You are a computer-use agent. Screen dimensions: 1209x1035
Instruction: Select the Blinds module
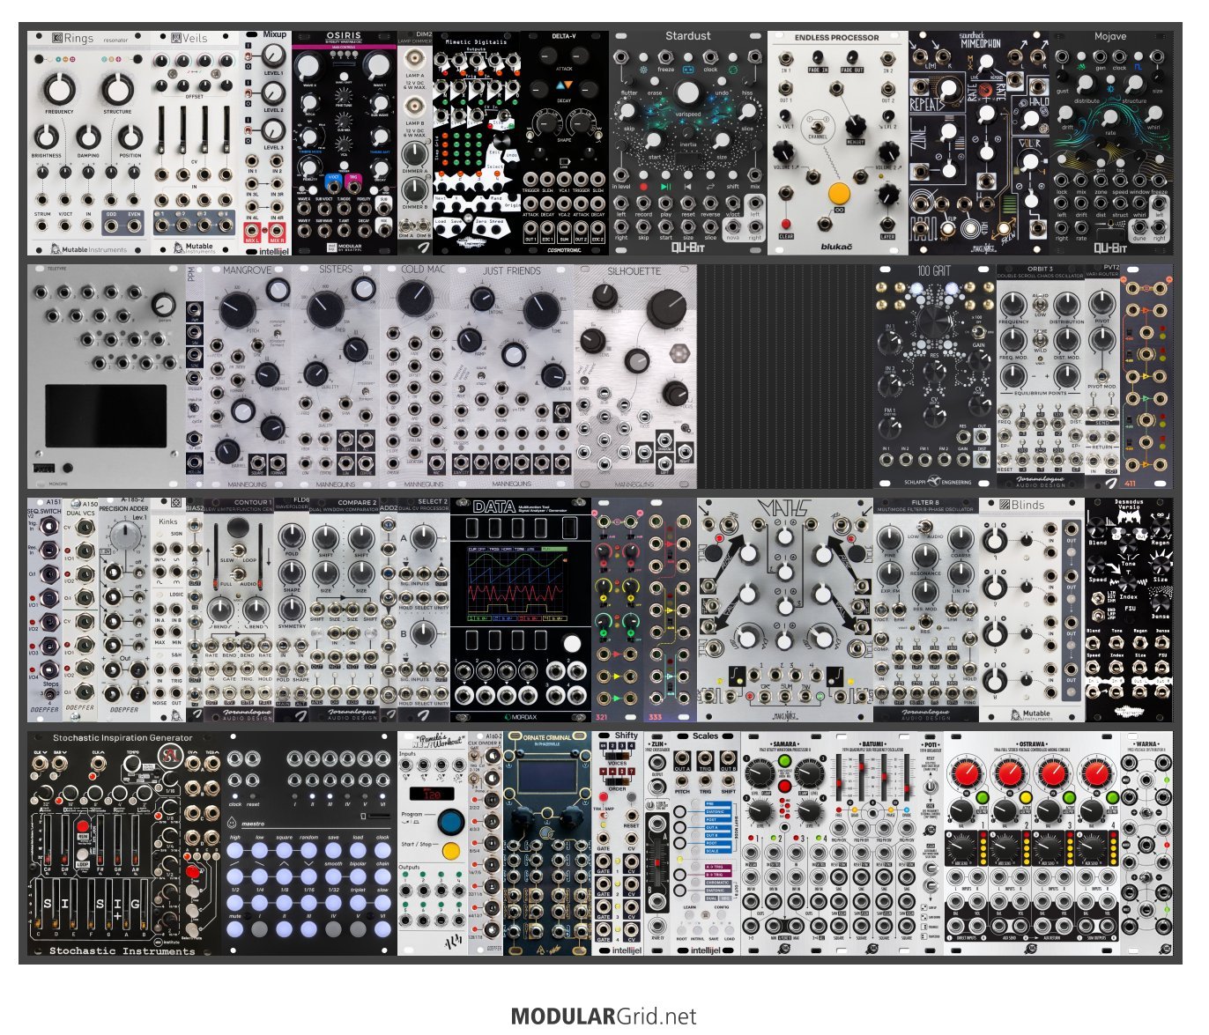(1032, 610)
